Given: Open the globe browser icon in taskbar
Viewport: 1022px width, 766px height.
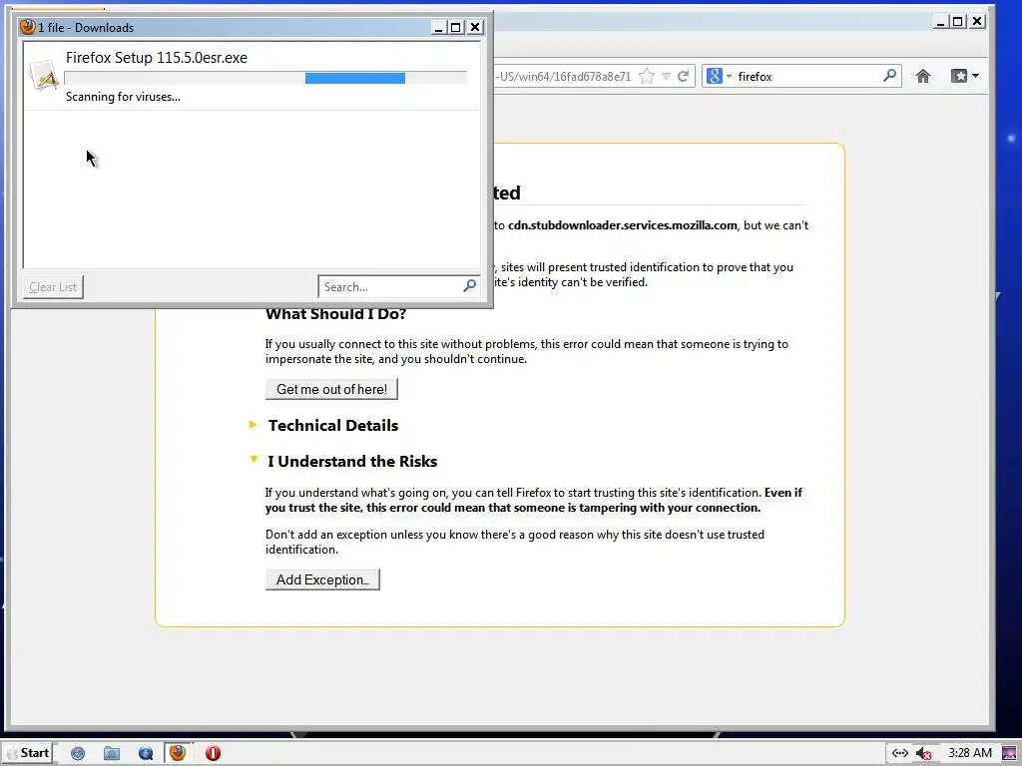Looking at the screenshot, I should tap(78, 753).
